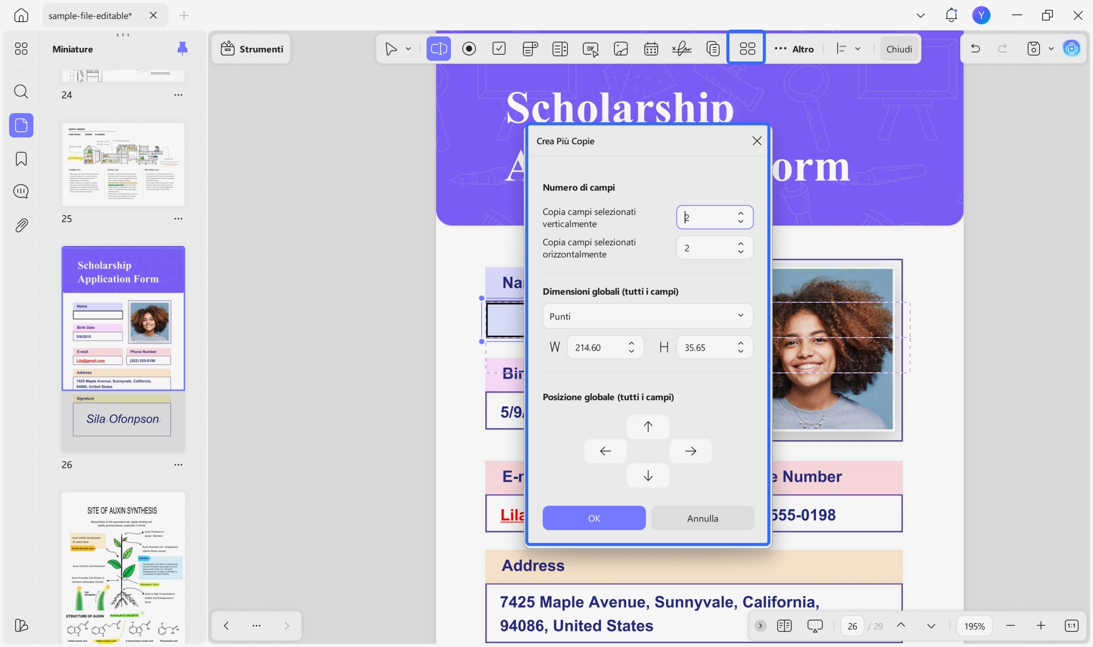Select the text field tool
This screenshot has height=647, width=1093.
pos(438,48)
